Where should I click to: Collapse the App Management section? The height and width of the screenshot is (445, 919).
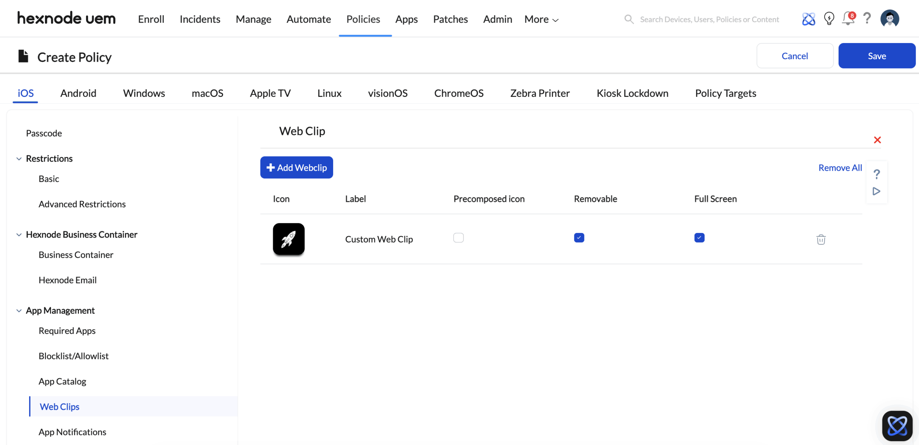pyautogui.click(x=19, y=311)
